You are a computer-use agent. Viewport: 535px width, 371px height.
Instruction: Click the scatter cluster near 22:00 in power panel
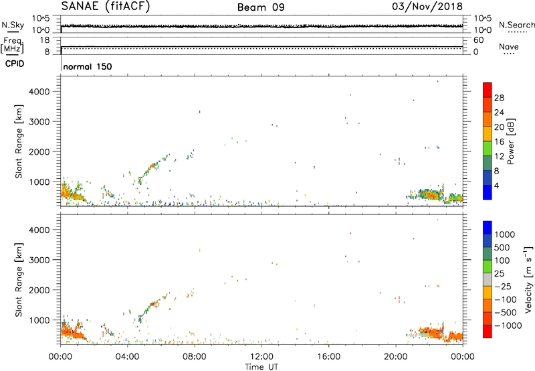(x=429, y=196)
